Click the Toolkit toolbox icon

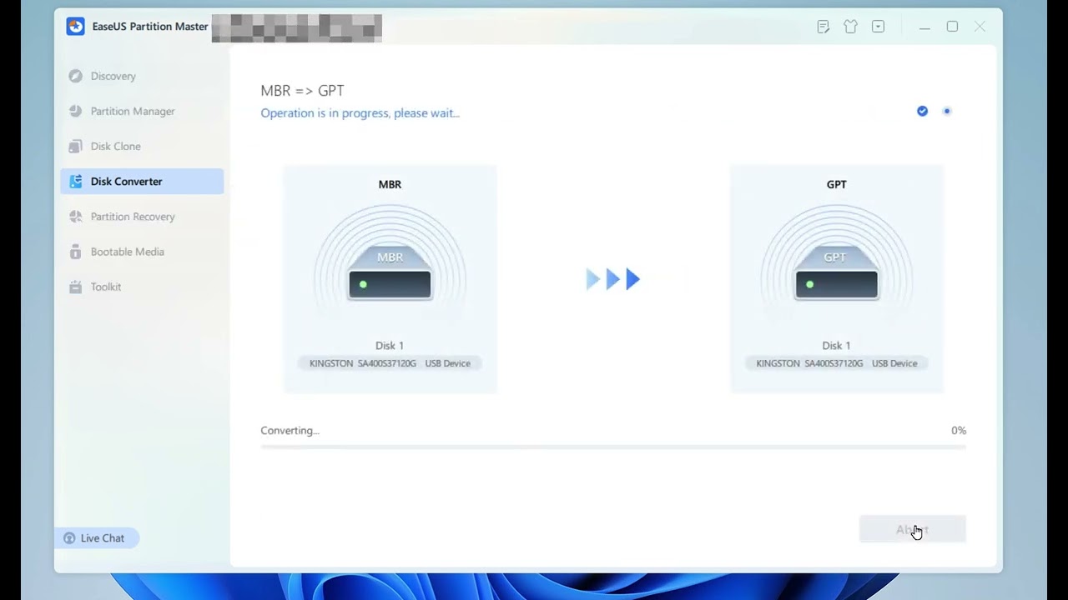click(x=75, y=286)
